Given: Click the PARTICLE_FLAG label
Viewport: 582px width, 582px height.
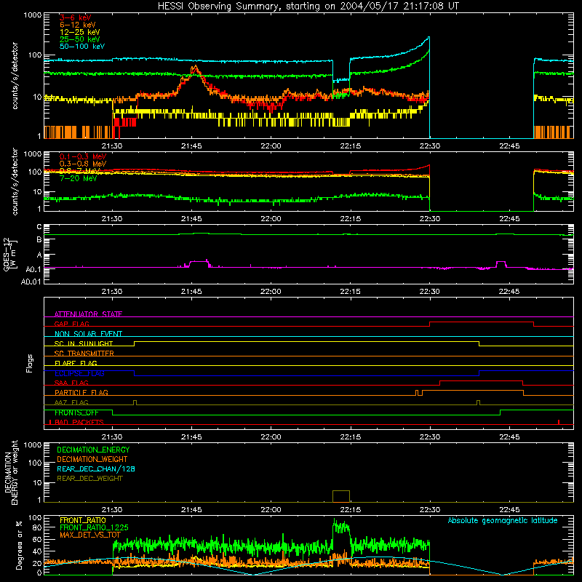Looking at the screenshot, I should [x=81, y=393].
